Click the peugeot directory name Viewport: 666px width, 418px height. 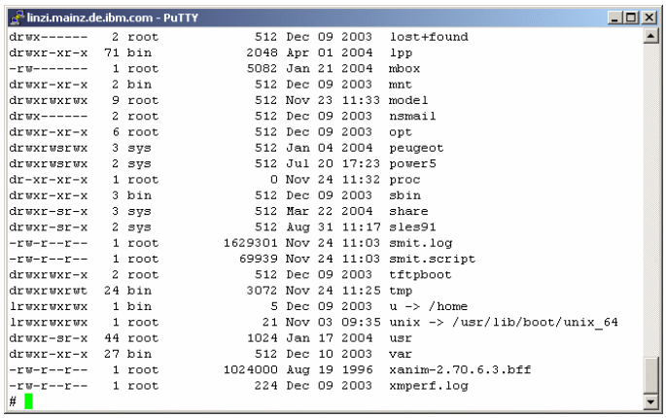click(x=416, y=148)
